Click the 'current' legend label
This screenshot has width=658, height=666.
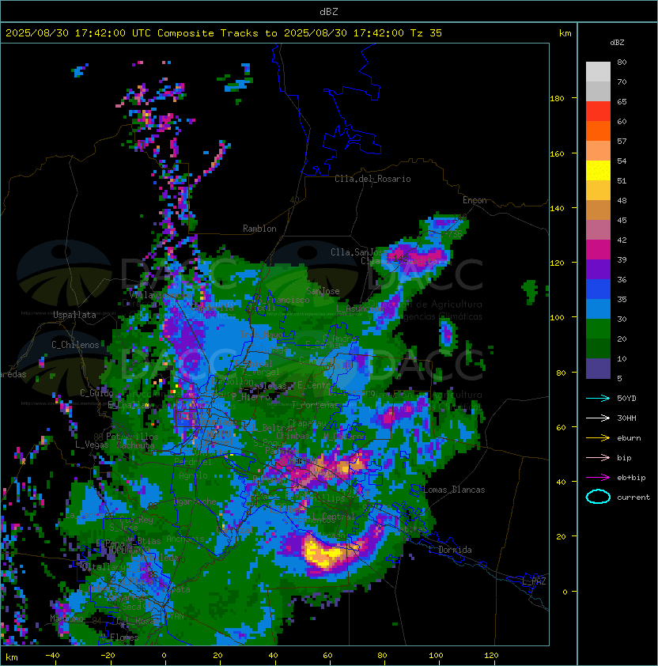coord(633,498)
